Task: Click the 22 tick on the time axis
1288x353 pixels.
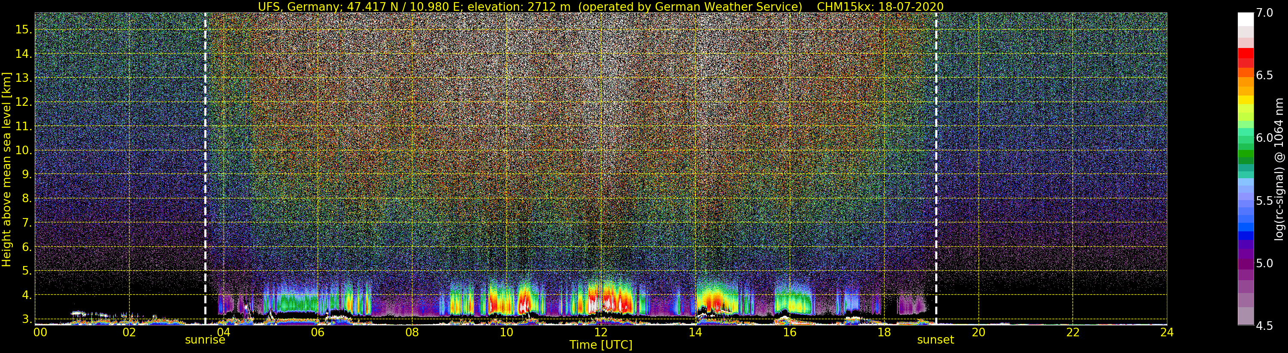Action: [x=1073, y=332]
